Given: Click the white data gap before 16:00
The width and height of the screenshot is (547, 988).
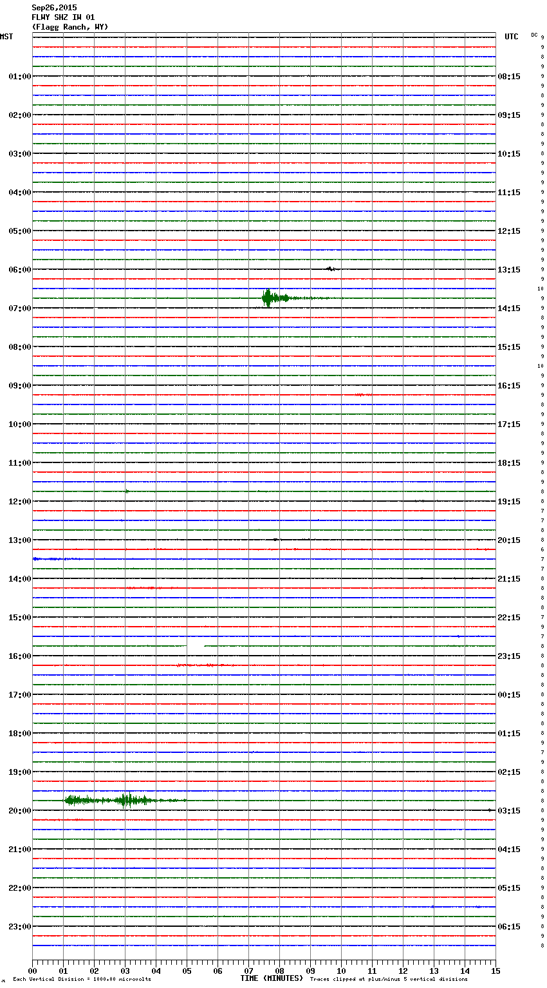Looking at the screenshot, I should pos(196,645).
